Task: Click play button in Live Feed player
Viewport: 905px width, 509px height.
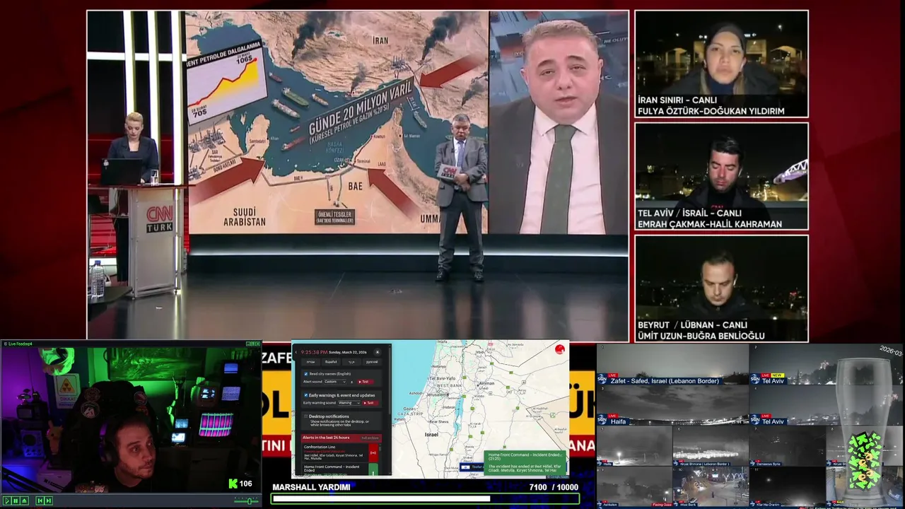Action: (x=7, y=501)
